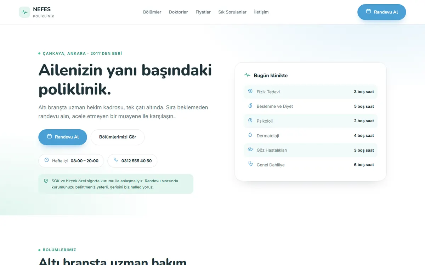425x265 pixels.
Task: Click the hero Randevu Al button
Action: 63,137
